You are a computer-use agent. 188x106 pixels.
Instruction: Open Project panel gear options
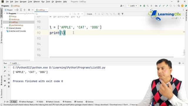pos(29,10)
